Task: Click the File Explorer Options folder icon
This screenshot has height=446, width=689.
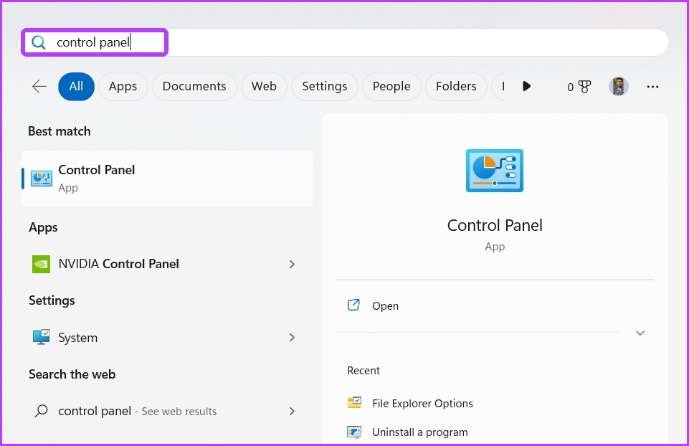Action: click(354, 403)
